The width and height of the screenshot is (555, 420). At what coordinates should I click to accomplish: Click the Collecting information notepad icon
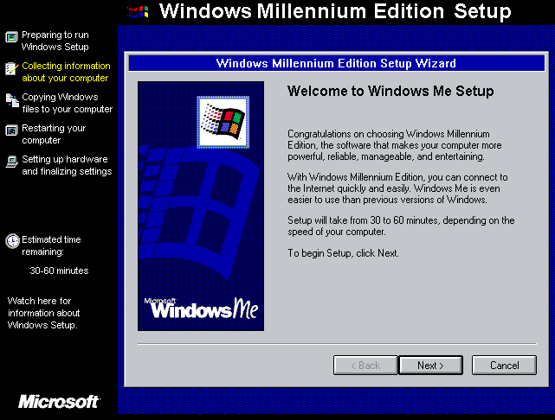pos(11,68)
